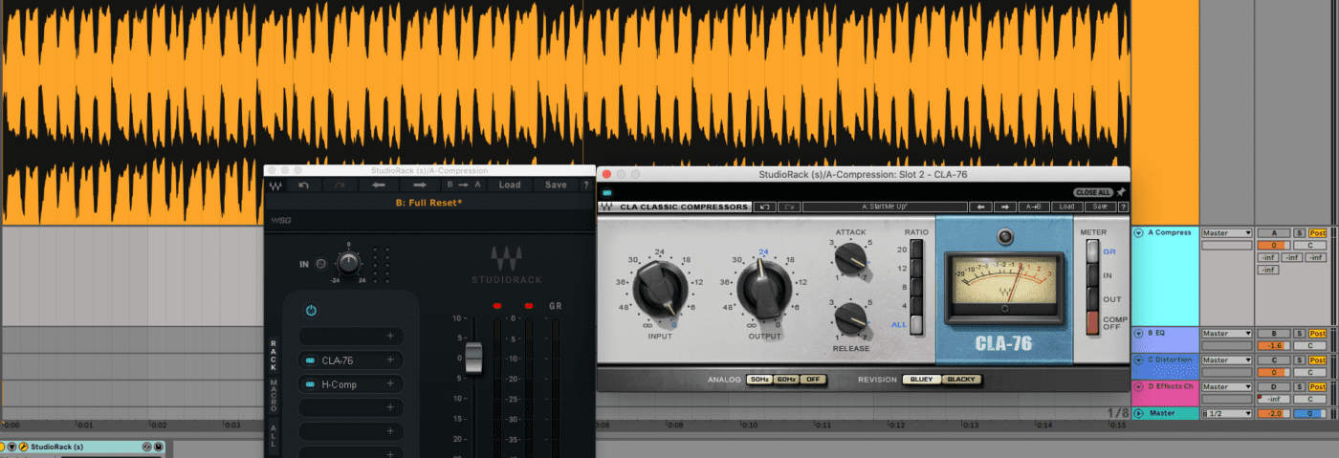Open help question mark in StudioRack window

click(x=585, y=185)
